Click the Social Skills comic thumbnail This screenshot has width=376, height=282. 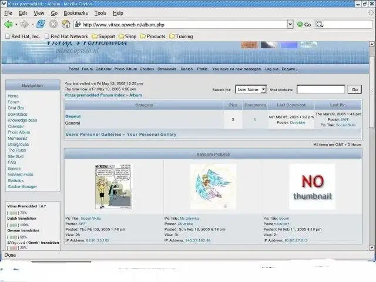click(113, 186)
